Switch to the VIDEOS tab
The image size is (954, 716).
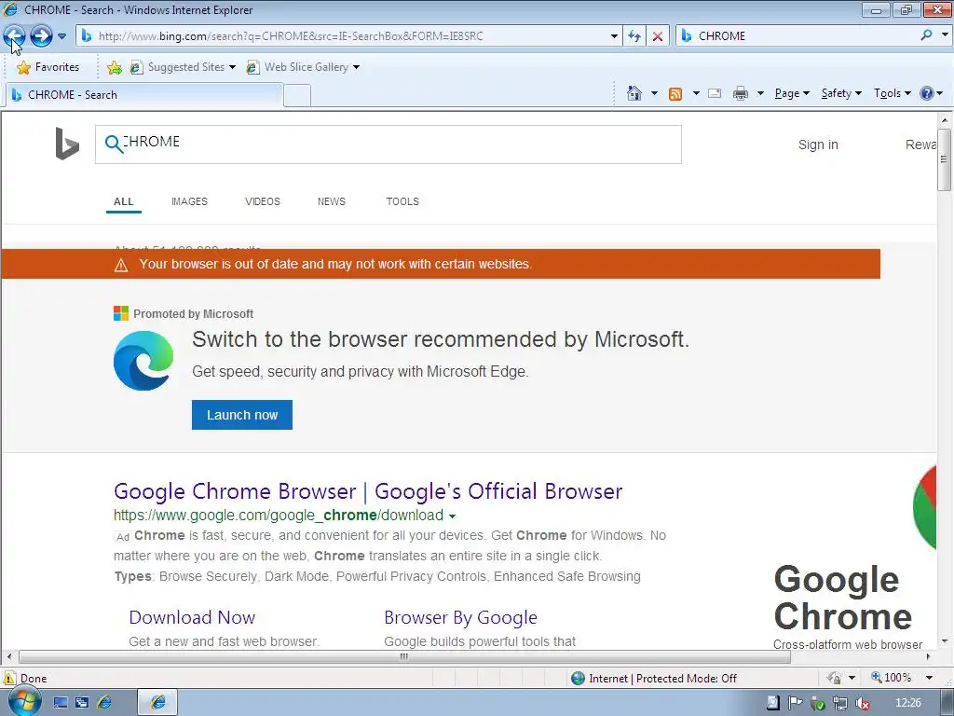(262, 201)
